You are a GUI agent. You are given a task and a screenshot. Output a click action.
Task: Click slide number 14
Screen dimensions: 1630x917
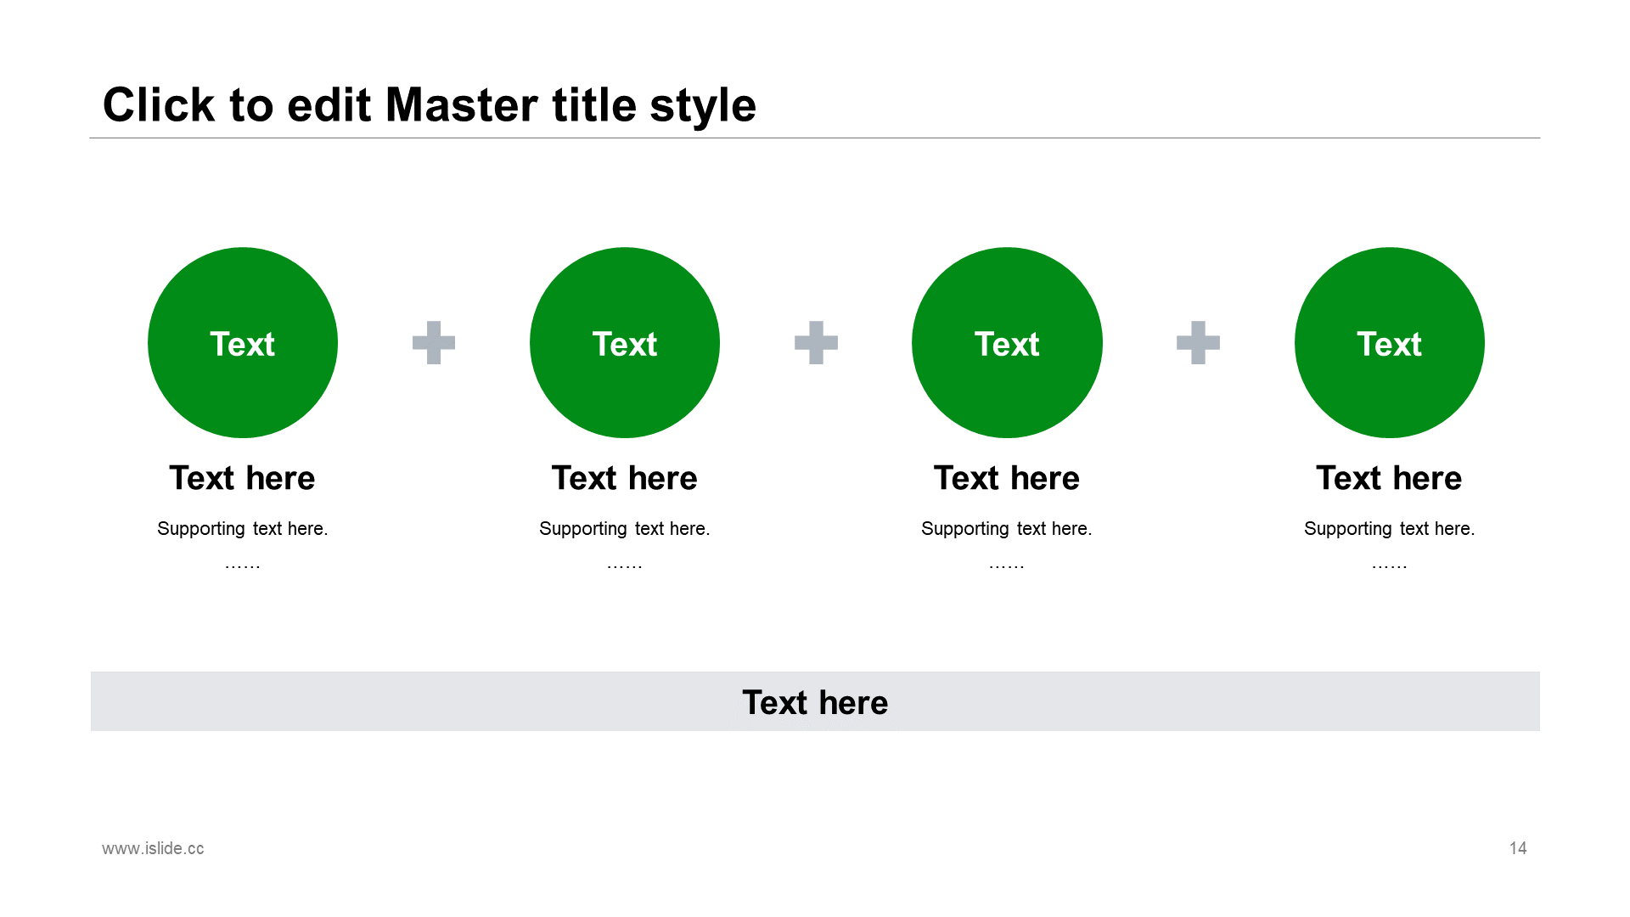click(x=1518, y=848)
